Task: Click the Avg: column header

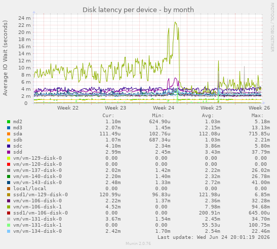Action: [208, 116]
